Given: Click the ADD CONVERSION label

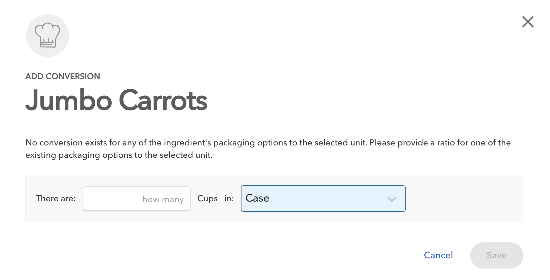Looking at the screenshot, I should tap(62, 76).
